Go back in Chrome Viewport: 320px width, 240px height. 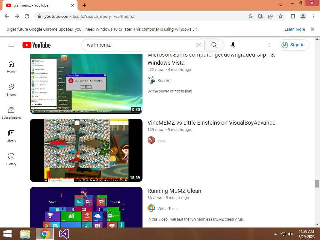pyautogui.click(x=7, y=16)
